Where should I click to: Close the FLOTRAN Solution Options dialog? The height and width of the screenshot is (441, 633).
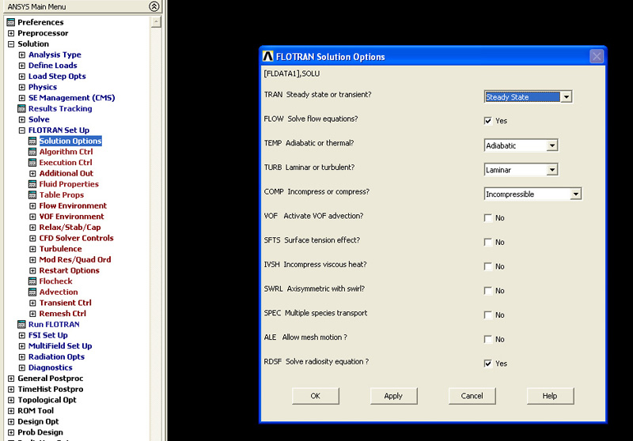(x=597, y=56)
